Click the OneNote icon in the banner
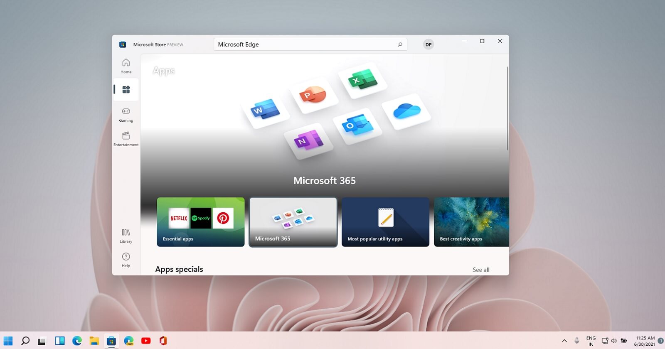Screen dimensions: 665x349 point(308,140)
